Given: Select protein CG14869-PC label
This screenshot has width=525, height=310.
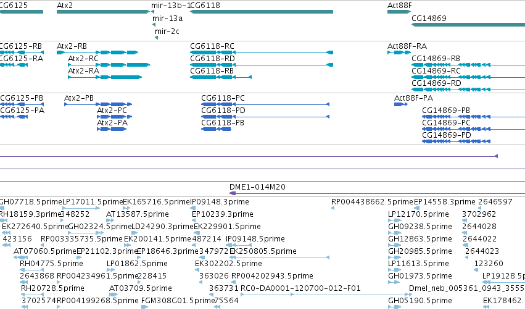Looking at the screenshot, I should pos(446,123).
